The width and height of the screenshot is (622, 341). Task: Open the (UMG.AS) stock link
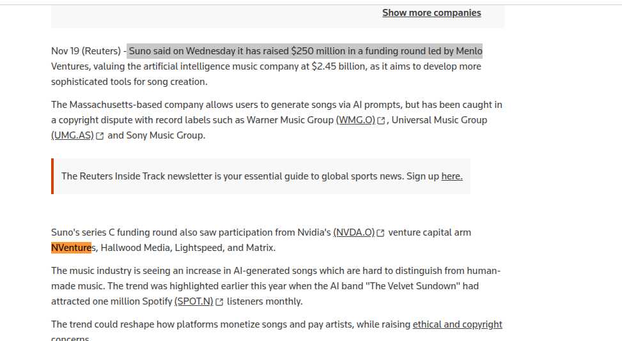(x=73, y=135)
